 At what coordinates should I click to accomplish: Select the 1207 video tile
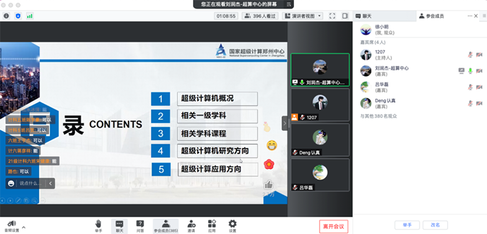point(320,105)
